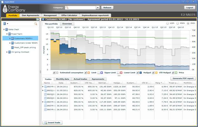Expand the ENDYR-1 trade row dated 29.04.2011
Image resolution: width=198 pixels, height=127 pixels.
pyautogui.click(x=43, y=87)
